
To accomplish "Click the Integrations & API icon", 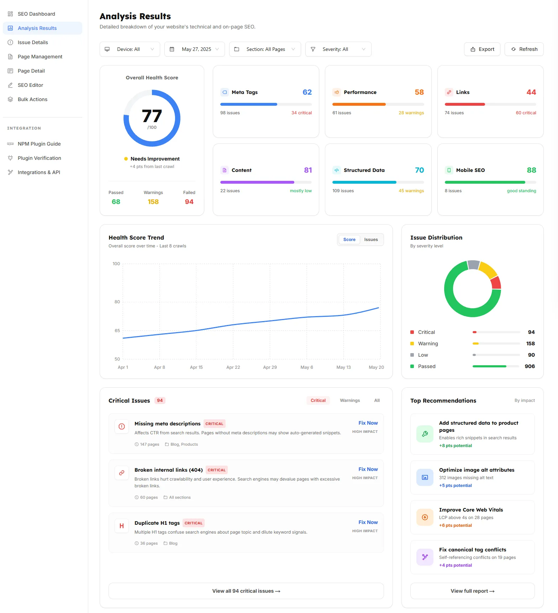I will tap(10, 172).
